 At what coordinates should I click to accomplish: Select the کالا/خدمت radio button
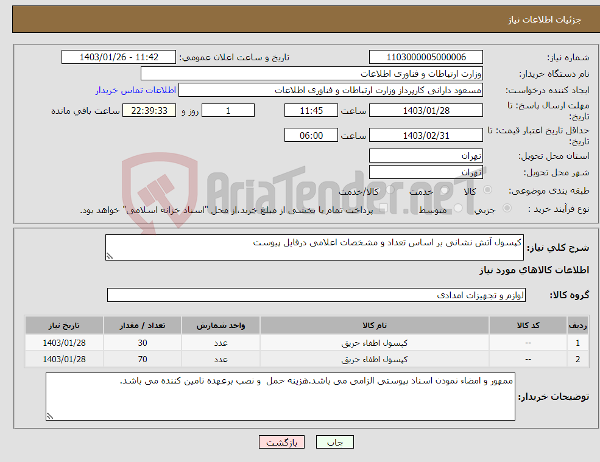point(390,190)
